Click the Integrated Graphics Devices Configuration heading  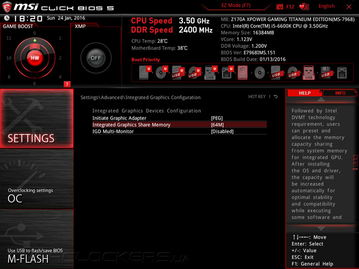[147, 111]
